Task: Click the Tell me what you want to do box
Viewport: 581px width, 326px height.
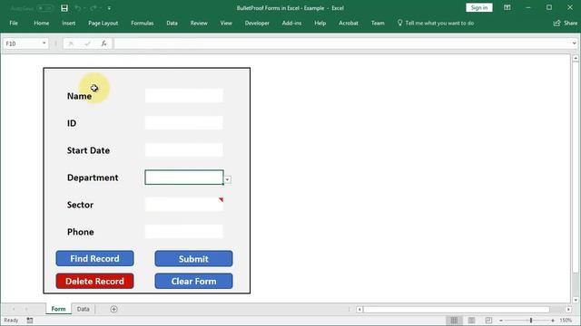Action: tap(436, 23)
